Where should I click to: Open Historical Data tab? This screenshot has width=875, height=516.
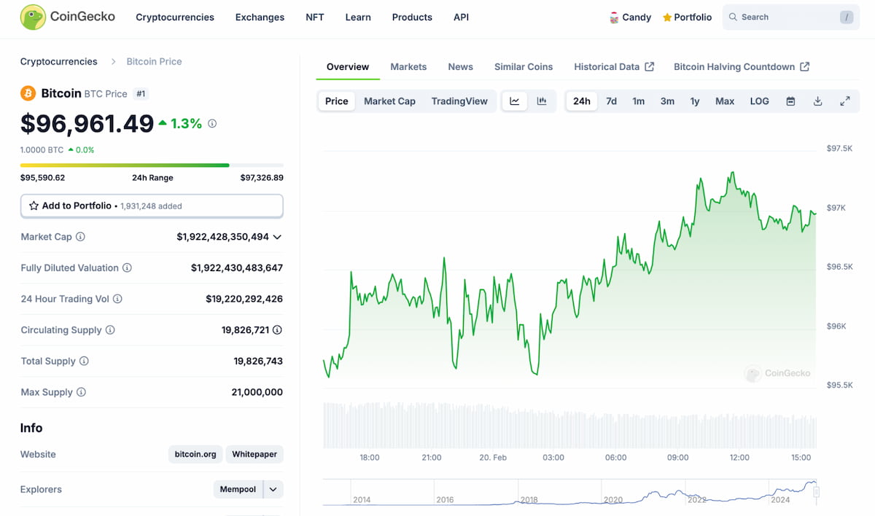coord(614,66)
